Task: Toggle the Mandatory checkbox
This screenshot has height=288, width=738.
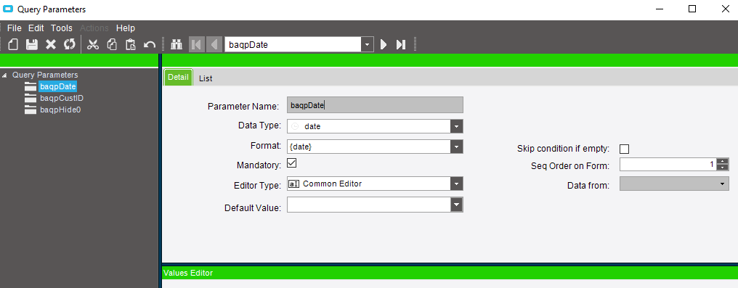Action: [291, 163]
